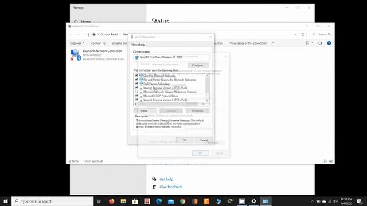Open Microsoft Edge from the taskbar
Screen dimensions: 367x206
point(159,201)
